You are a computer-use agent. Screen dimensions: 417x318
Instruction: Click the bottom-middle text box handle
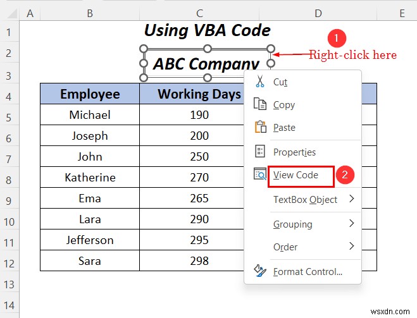point(207,78)
